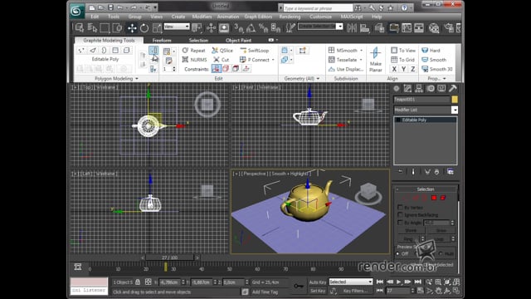Click the search keyword input field

318,7
